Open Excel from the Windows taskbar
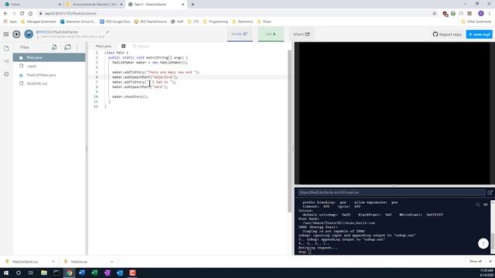Screen dimensions: 495x278 94,273
